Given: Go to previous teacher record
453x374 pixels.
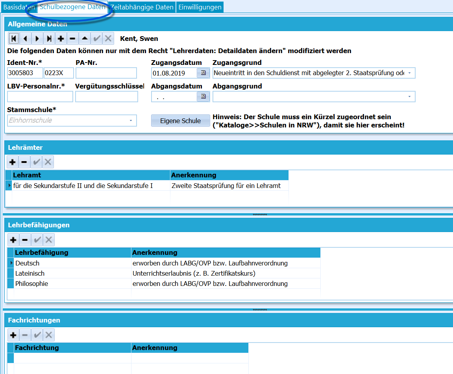Looking at the screenshot, I should [26, 39].
